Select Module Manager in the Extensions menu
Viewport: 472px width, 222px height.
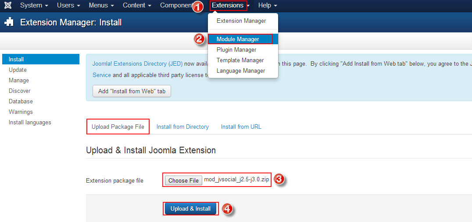pos(243,39)
